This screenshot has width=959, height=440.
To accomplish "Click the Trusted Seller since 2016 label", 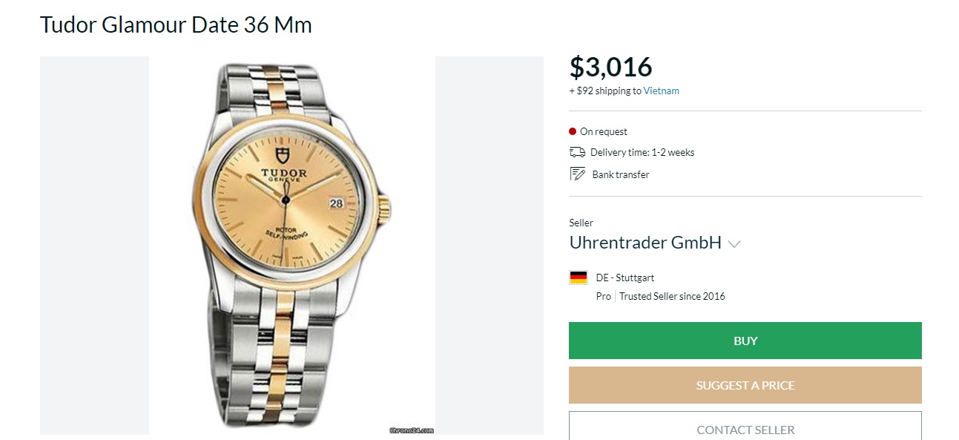I will 672,296.
